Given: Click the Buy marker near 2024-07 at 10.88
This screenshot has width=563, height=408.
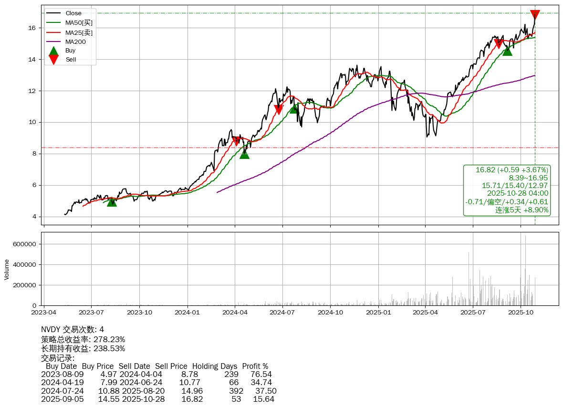Looking at the screenshot, I should [294, 109].
